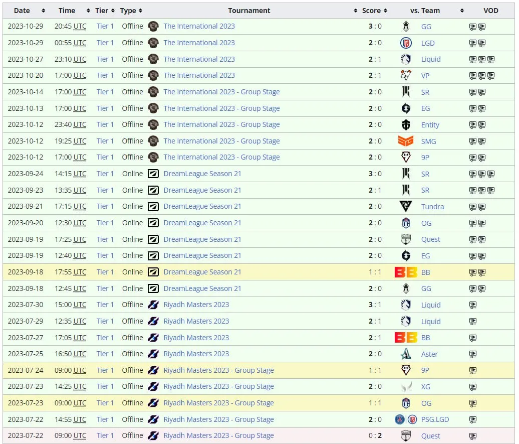The height and width of the screenshot is (444, 519).
Task: Click the UTC abbreviation in the 2023-07-22 09:00 row
Action: point(80,435)
